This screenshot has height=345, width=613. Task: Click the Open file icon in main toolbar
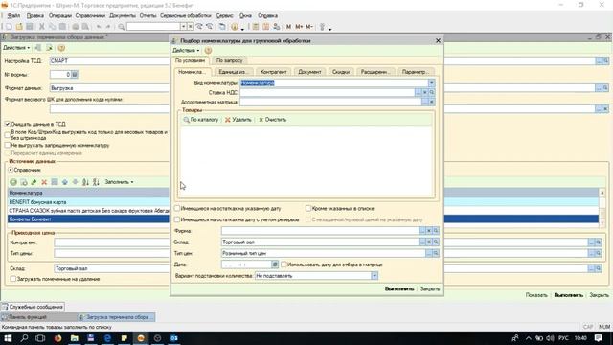pyautogui.click(x=19, y=27)
